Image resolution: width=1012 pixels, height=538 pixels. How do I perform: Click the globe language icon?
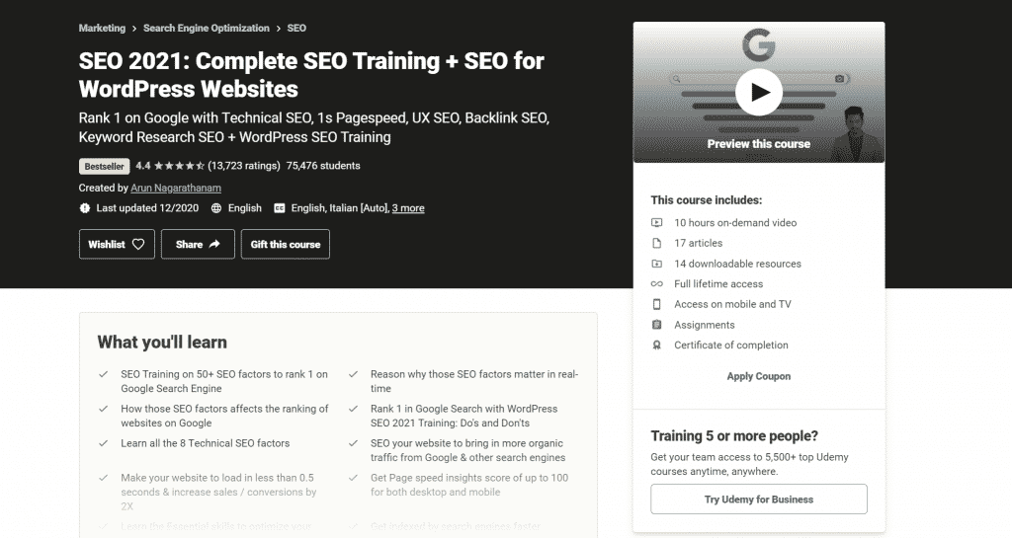[x=216, y=208]
